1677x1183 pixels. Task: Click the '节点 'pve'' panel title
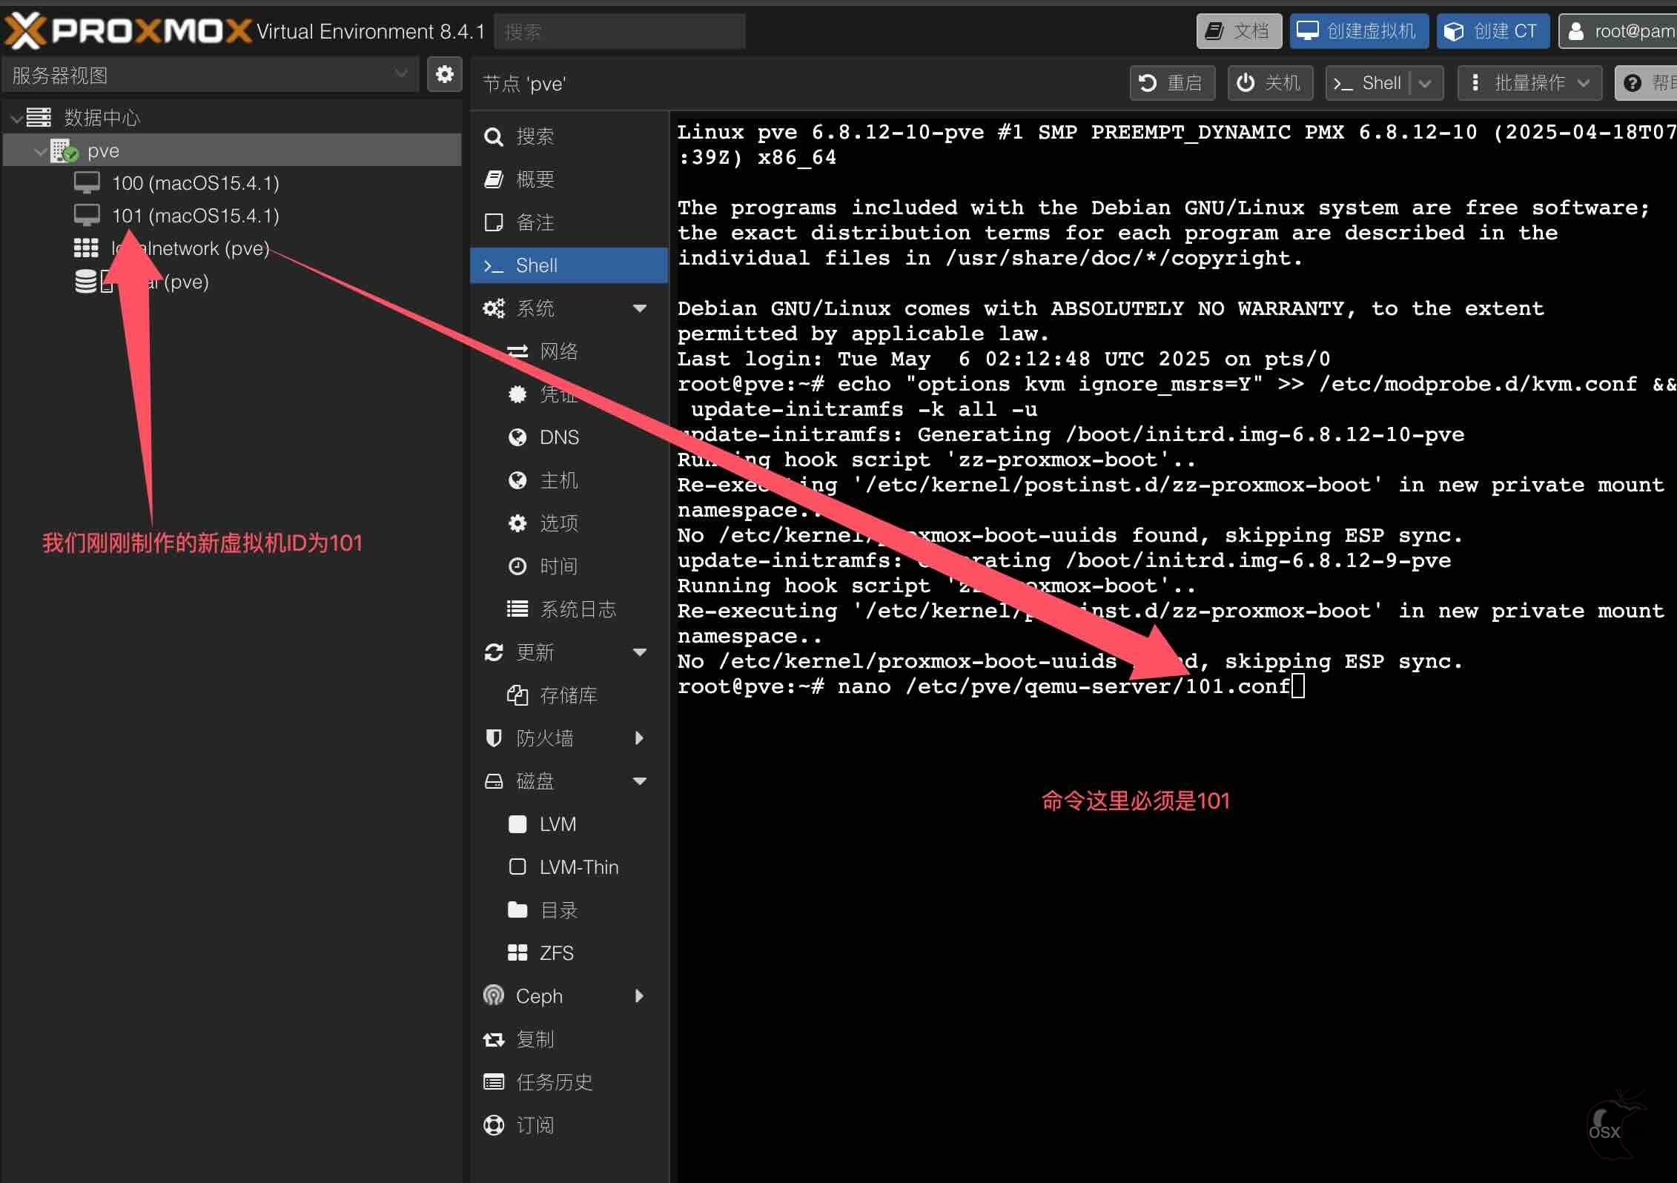[524, 84]
